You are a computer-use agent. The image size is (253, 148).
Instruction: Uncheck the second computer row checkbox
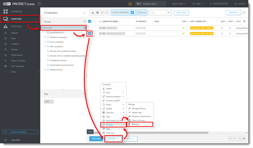click(90, 33)
